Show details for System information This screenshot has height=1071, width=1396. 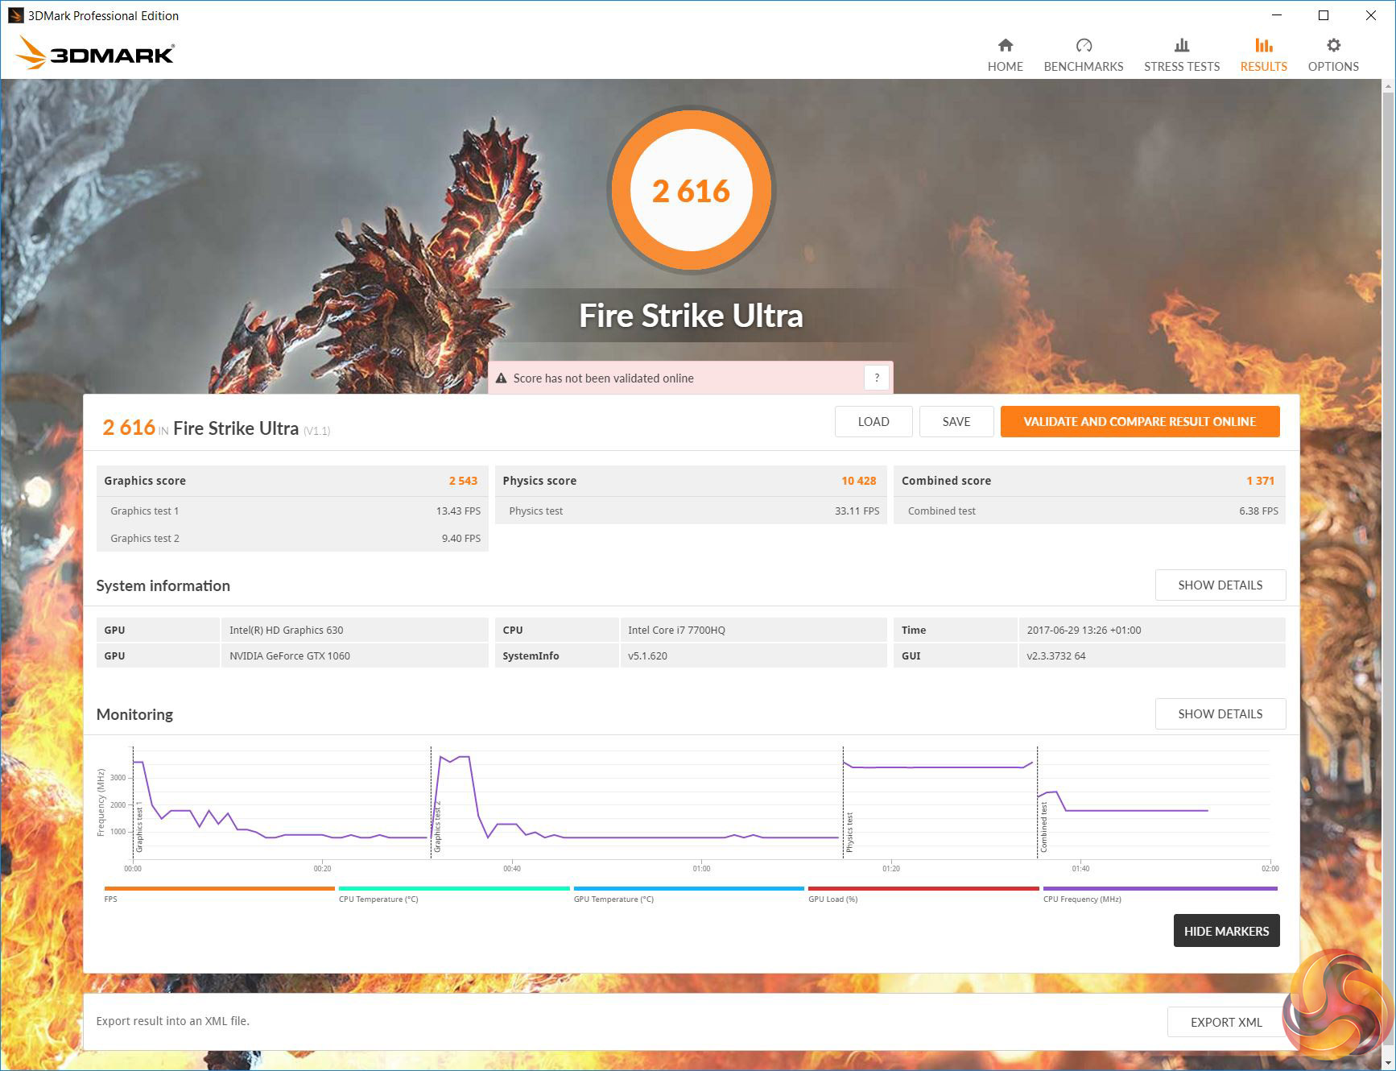[x=1220, y=585]
